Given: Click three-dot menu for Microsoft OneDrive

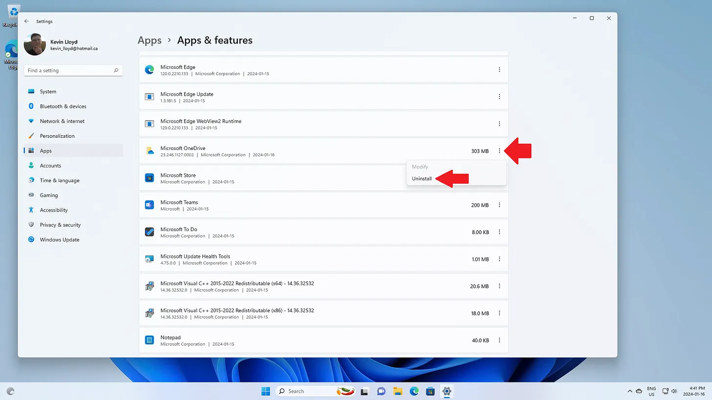Looking at the screenshot, I should 499,151.
